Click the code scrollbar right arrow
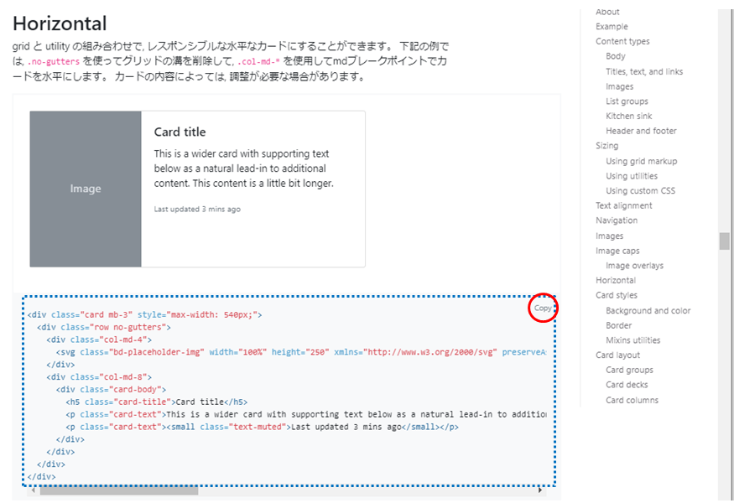 tap(540, 490)
